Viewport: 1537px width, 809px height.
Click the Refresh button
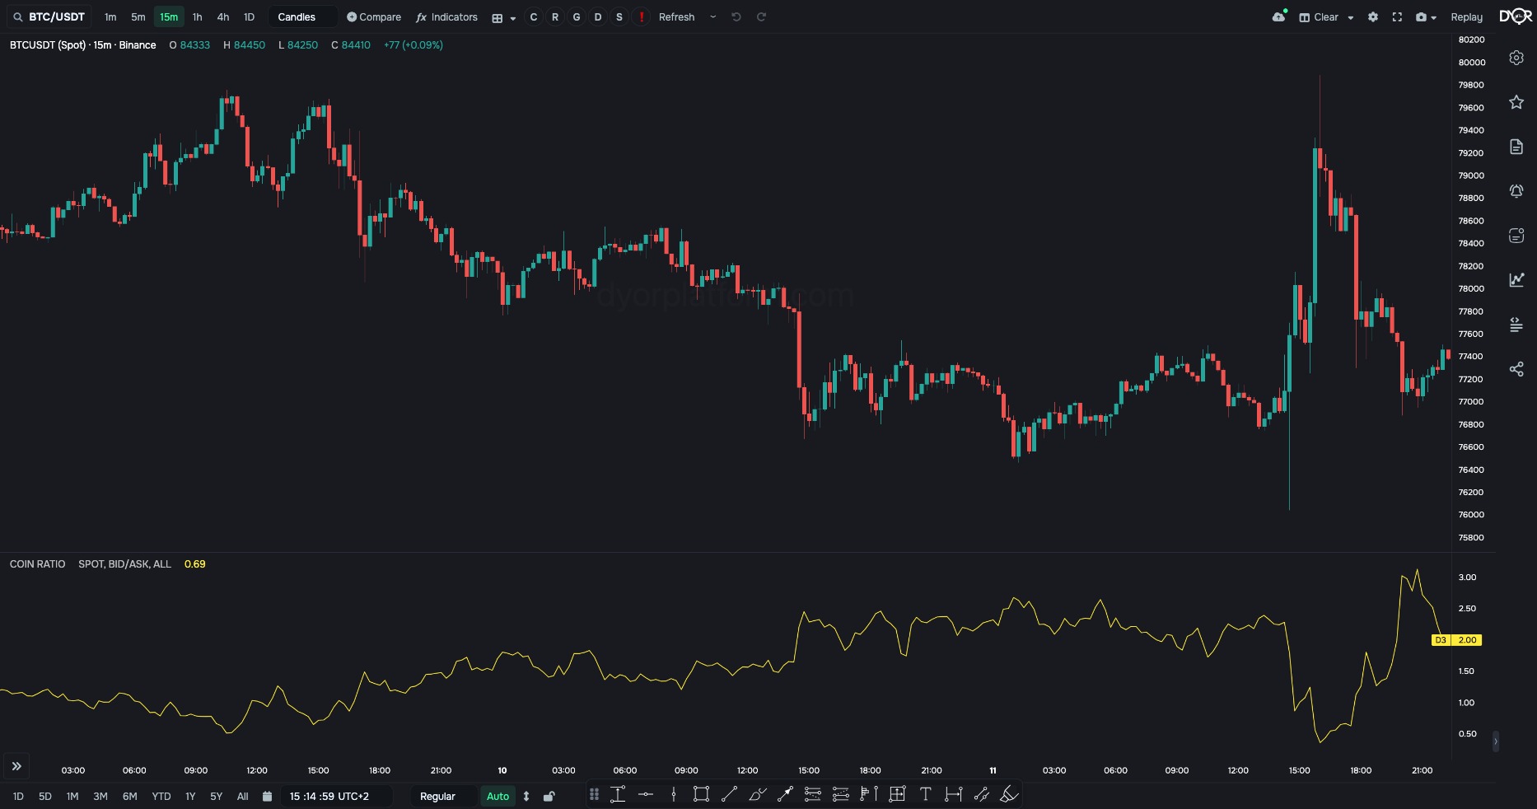pyautogui.click(x=676, y=17)
